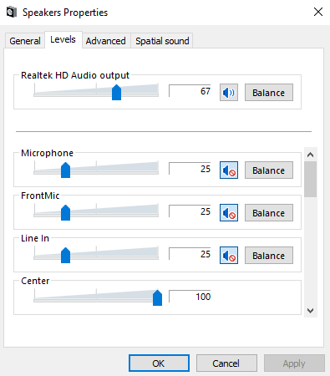Click the Cancel button
This screenshot has width=330, height=376.
click(x=226, y=363)
